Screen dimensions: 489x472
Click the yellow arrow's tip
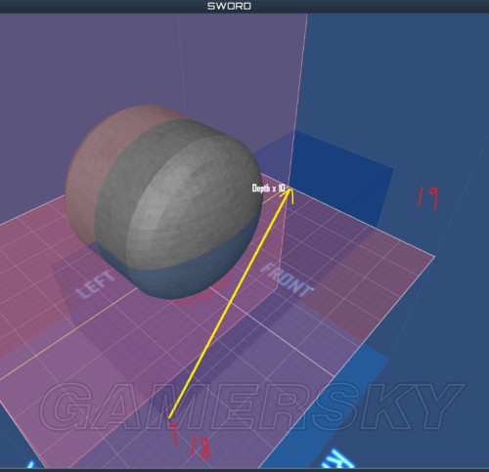(x=289, y=191)
